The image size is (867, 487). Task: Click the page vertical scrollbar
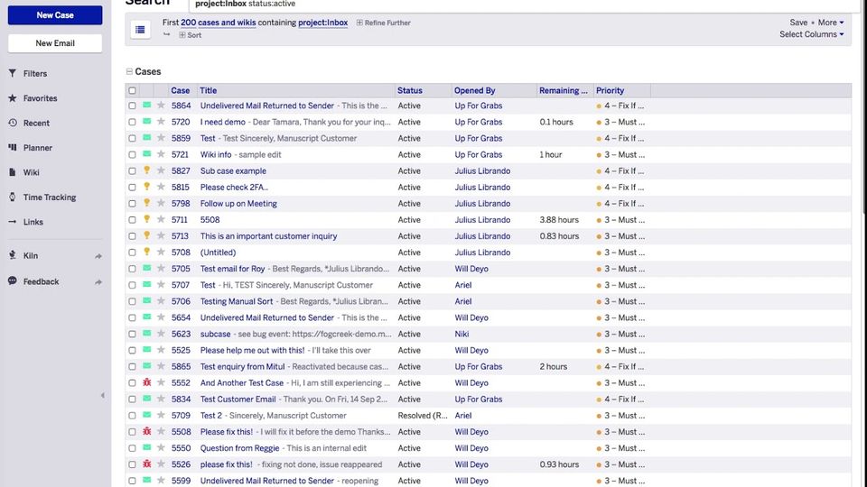coord(864,105)
